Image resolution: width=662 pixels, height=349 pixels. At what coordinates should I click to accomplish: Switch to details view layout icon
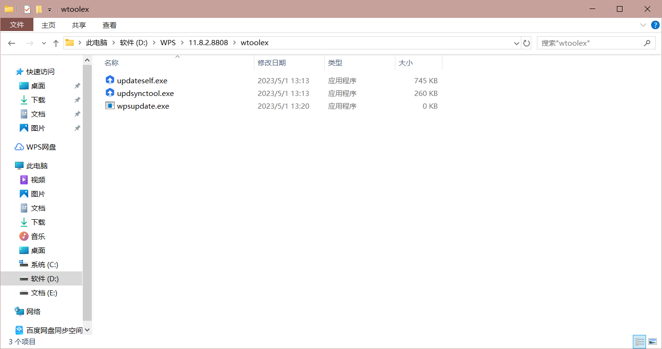(x=639, y=341)
